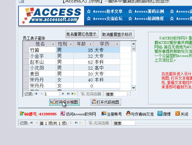Viewport: 192px width, 145px height.
Task: Open the 学历 column dropdown arrow
Action: [117, 44]
